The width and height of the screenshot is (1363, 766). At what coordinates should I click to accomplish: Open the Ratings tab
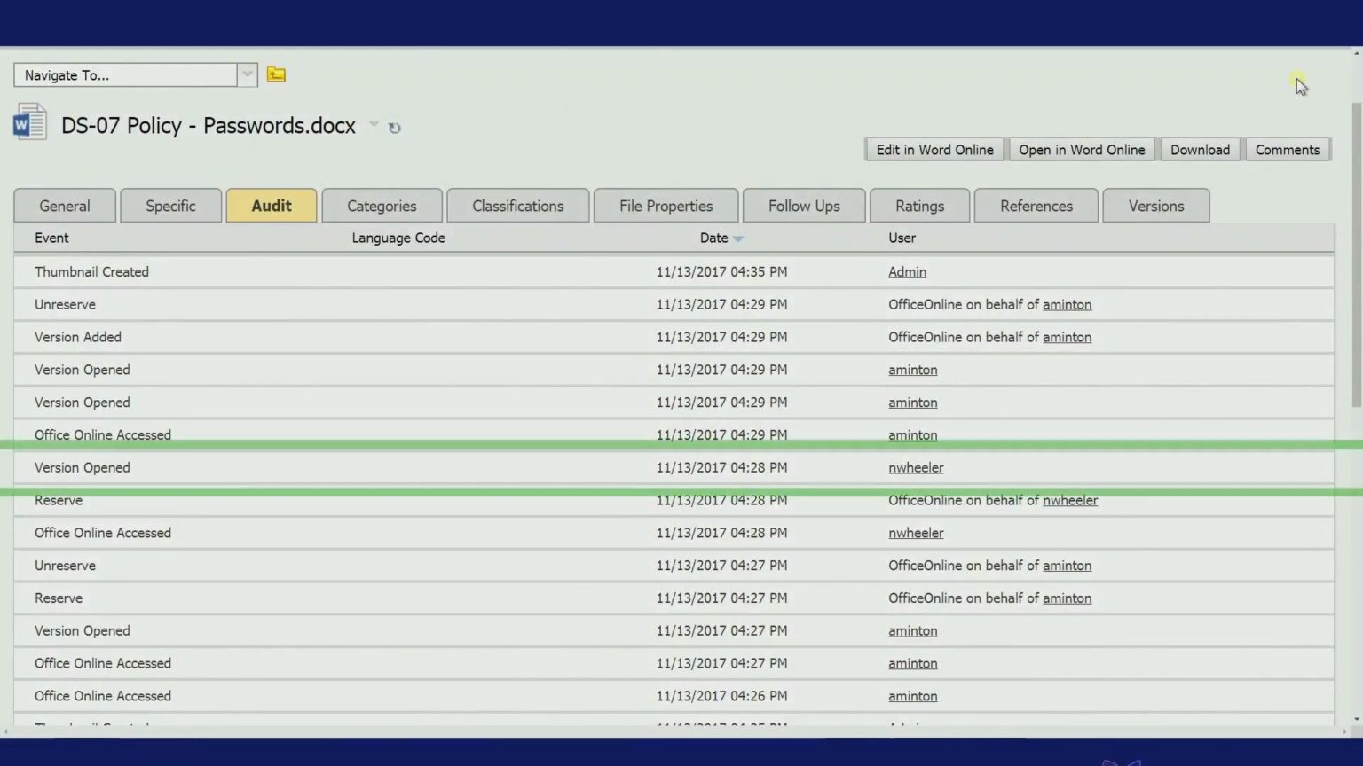coord(919,206)
